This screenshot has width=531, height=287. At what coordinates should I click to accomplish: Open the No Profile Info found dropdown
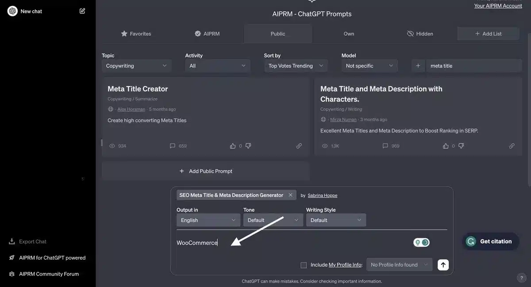pyautogui.click(x=400, y=265)
